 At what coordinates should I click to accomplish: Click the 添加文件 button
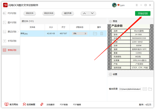pos(29,13)
